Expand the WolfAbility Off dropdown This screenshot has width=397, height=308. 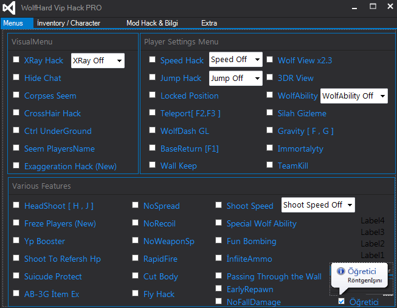(x=354, y=96)
